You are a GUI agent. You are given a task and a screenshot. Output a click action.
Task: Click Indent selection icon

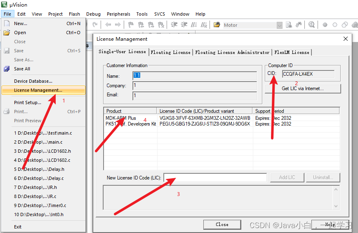click(x=174, y=25)
